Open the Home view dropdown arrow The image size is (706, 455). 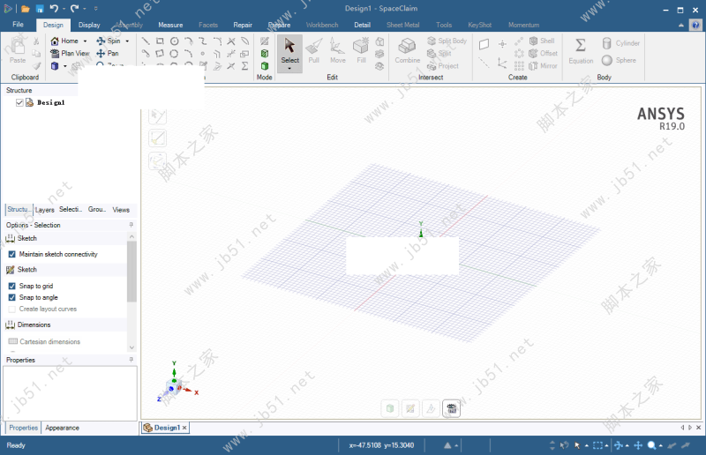85,41
